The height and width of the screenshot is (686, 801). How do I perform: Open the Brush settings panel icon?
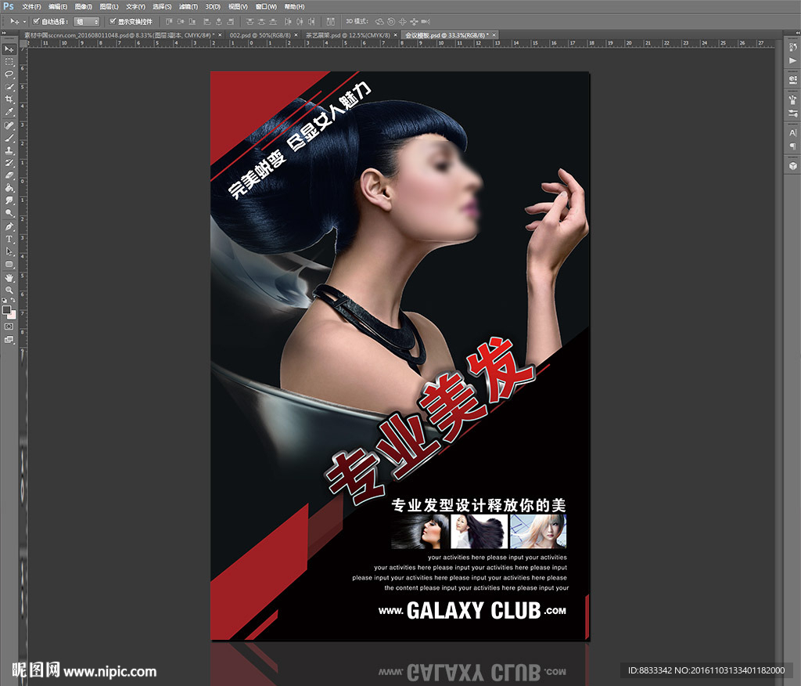click(793, 113)
